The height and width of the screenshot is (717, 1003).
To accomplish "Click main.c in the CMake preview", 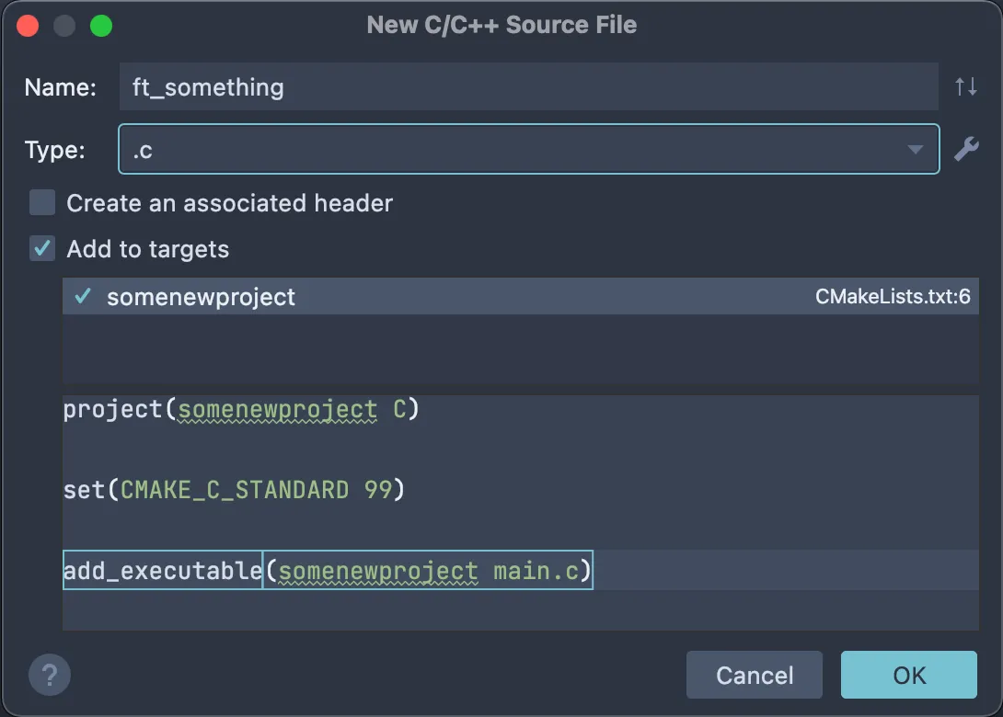I will coord(536,571).
